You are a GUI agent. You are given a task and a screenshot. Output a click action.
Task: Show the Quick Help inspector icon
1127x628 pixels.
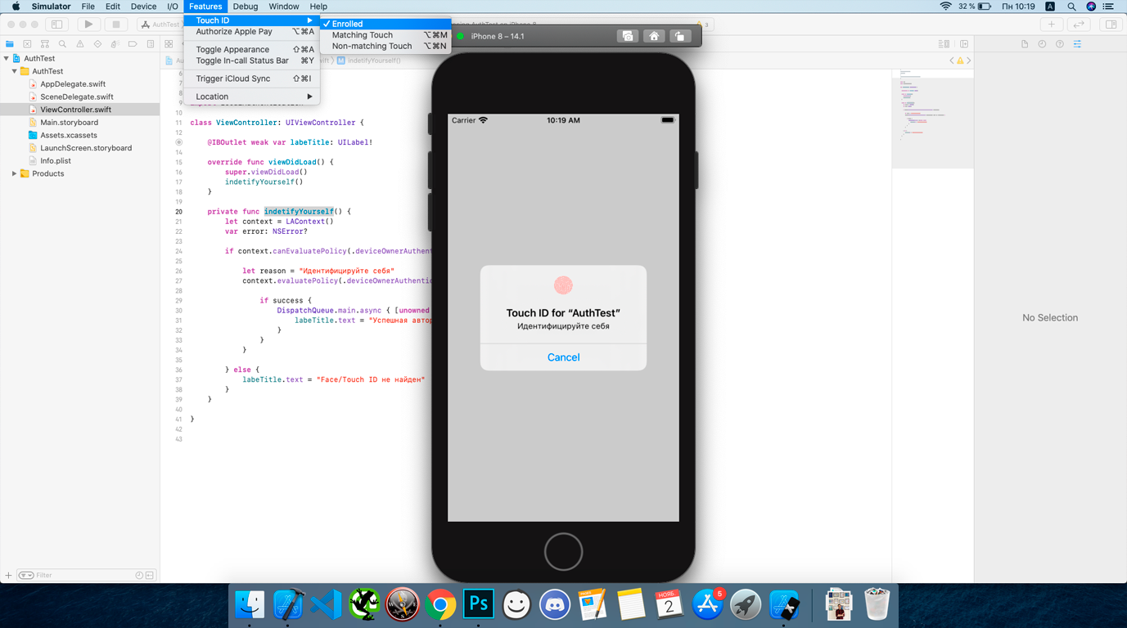click(1060, 44)
